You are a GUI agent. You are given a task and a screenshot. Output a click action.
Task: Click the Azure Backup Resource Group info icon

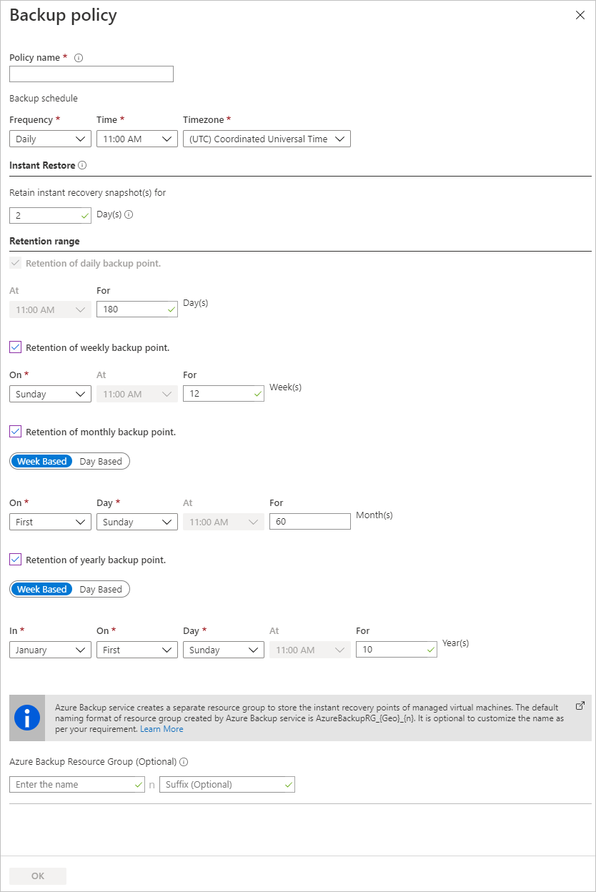tap(184, 762)
